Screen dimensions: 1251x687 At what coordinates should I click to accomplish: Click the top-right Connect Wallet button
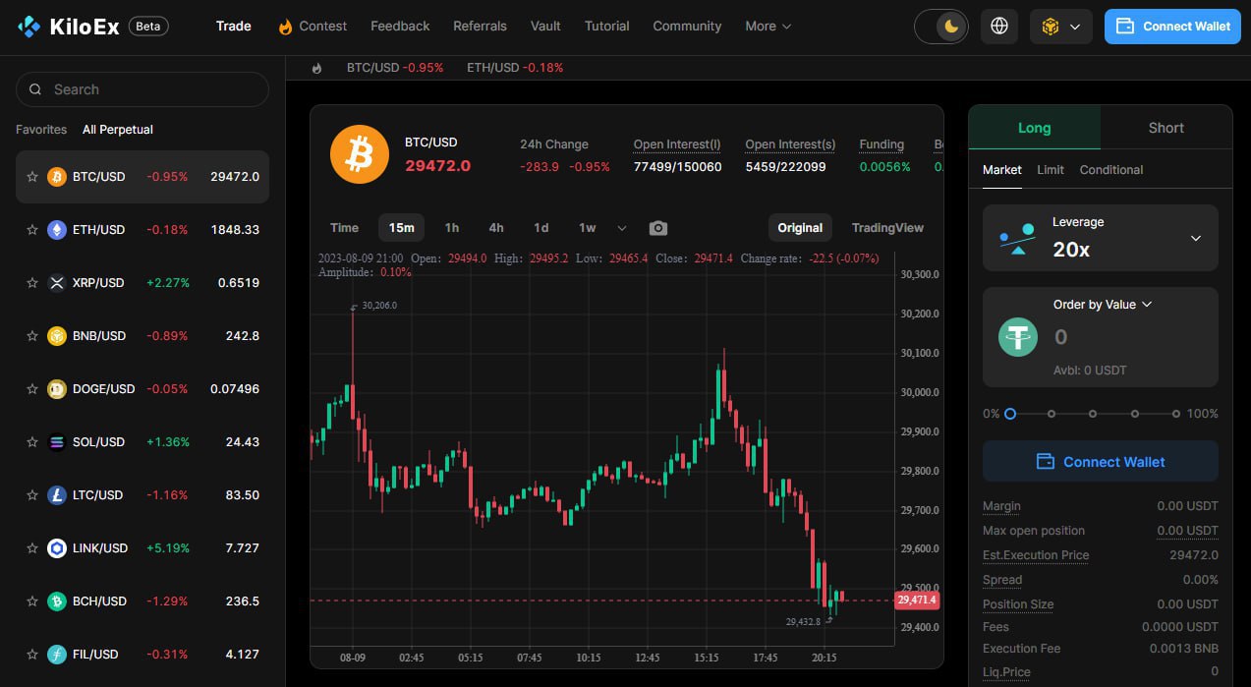point(1172,27)
